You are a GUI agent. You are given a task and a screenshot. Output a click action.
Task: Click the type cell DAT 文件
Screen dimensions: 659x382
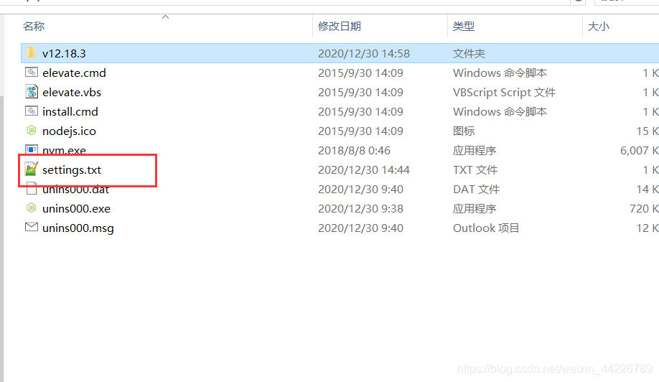[x=477, y=189]
